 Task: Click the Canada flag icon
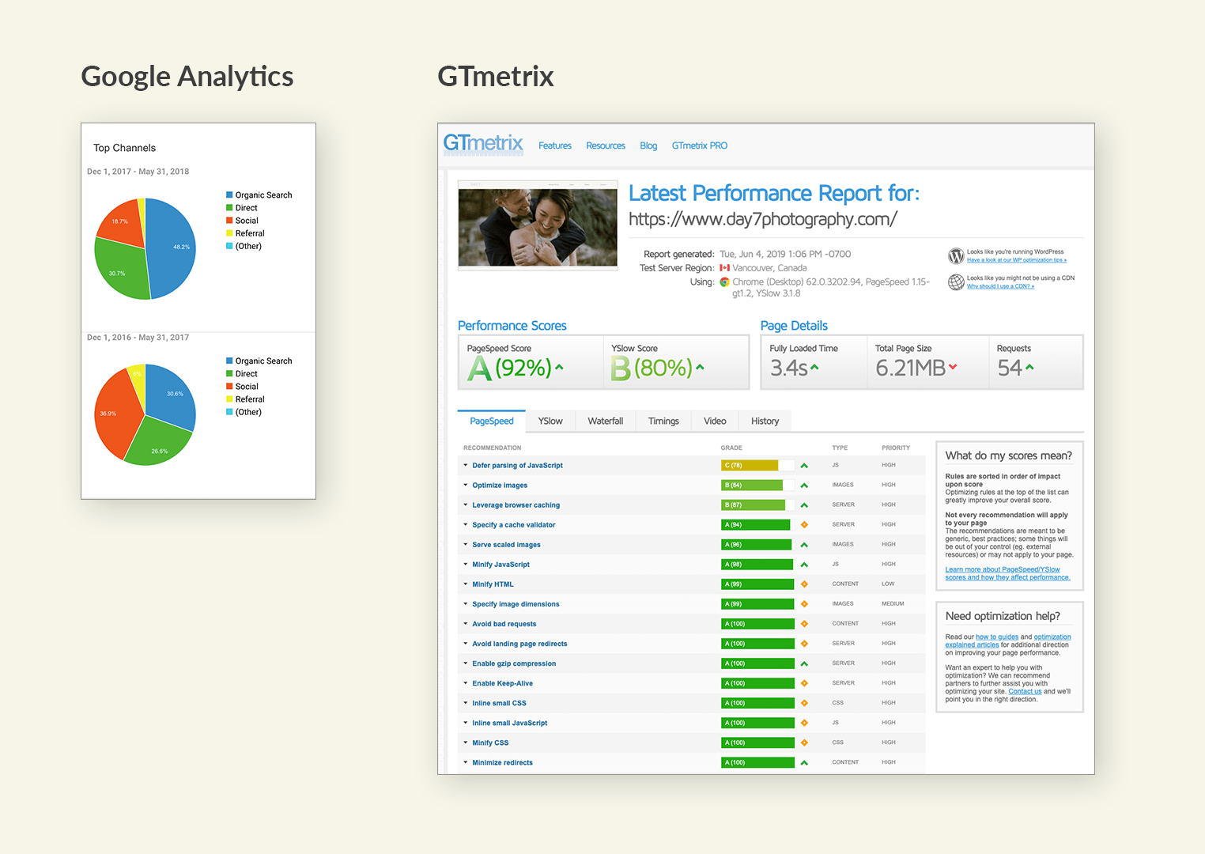(x=724, y=268)
